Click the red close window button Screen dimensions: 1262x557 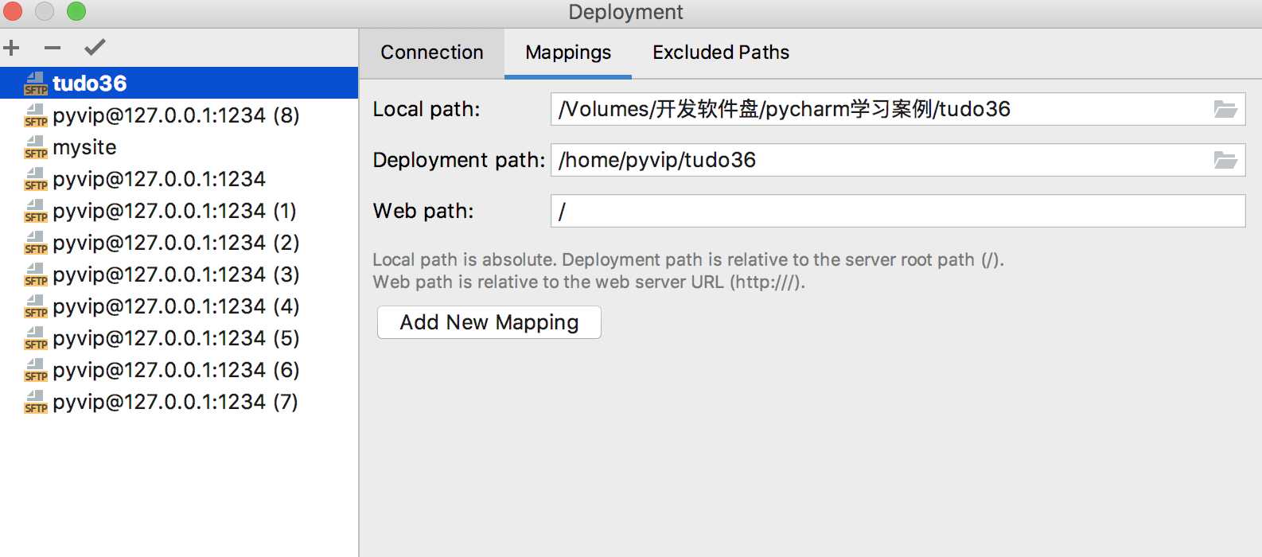13,11
